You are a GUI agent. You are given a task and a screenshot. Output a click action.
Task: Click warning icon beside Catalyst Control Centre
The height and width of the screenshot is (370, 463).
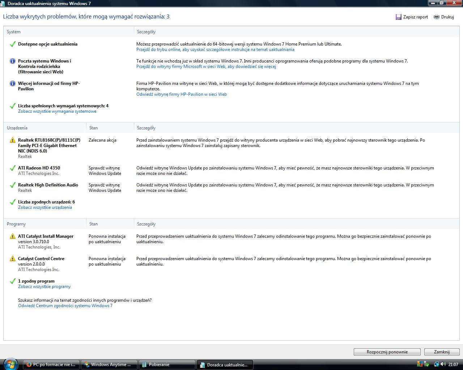[13, 259]
